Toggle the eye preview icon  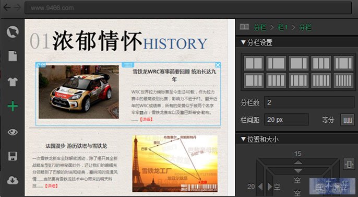13,132
